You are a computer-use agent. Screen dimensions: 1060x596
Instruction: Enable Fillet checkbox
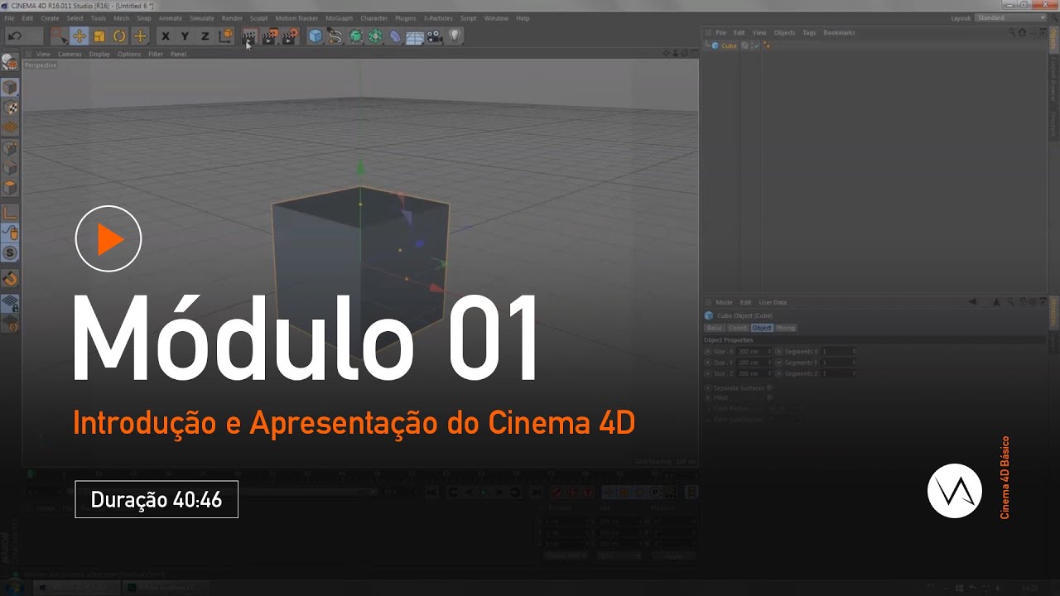pos(769,397)
